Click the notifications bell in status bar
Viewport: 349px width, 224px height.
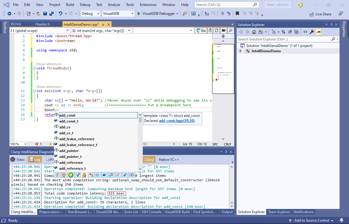(341, 220)
